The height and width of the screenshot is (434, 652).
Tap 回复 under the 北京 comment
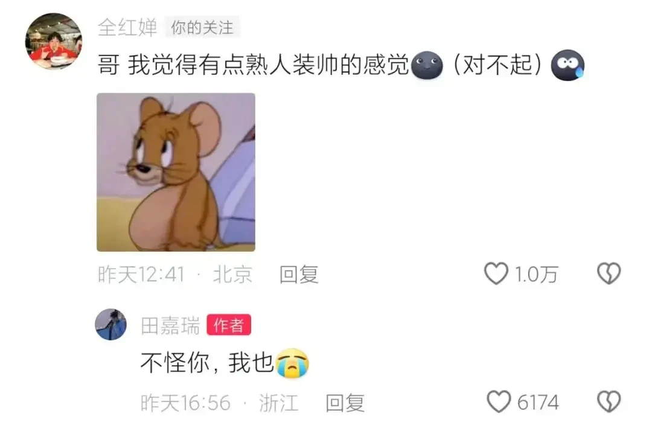(x=299, y=275)
